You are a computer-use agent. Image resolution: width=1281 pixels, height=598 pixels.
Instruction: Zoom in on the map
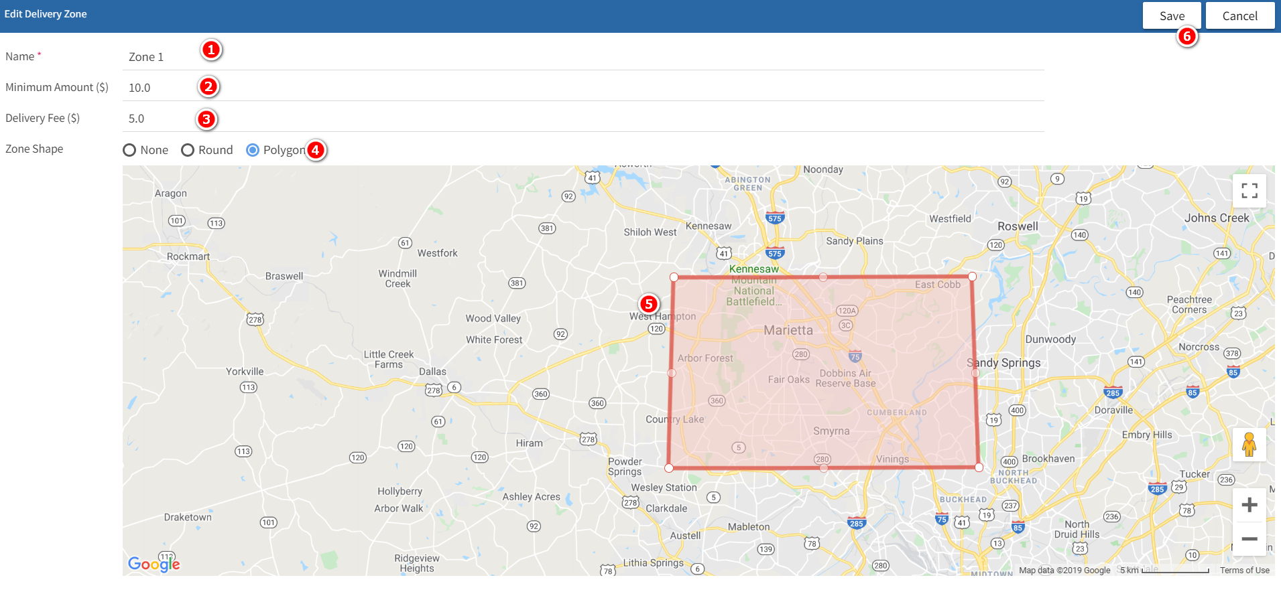[x=1249, y=505]
